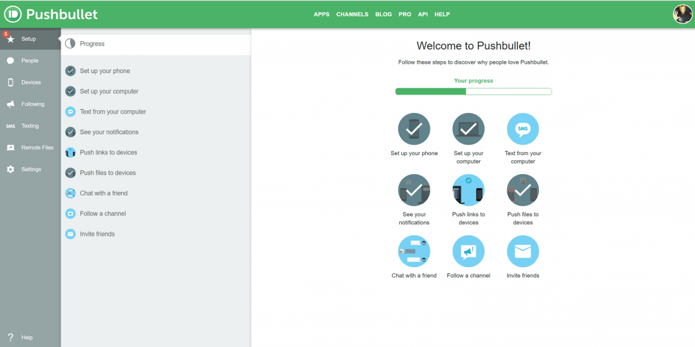The image size is (695, 347).
Task: Select 'Invite friends' list text
Action: pos(97,233)
